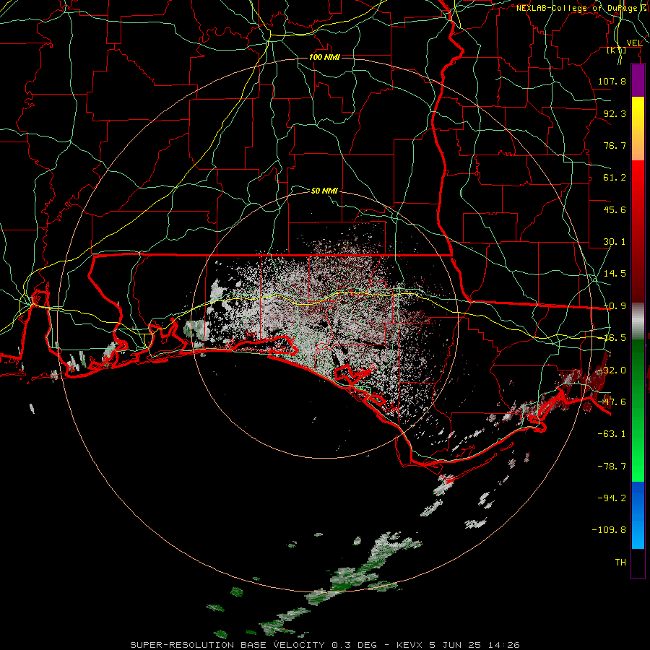Screen dimensions: 650x650
Task: Click the -109.8 velocity scale value
Action: pos(609,530)
